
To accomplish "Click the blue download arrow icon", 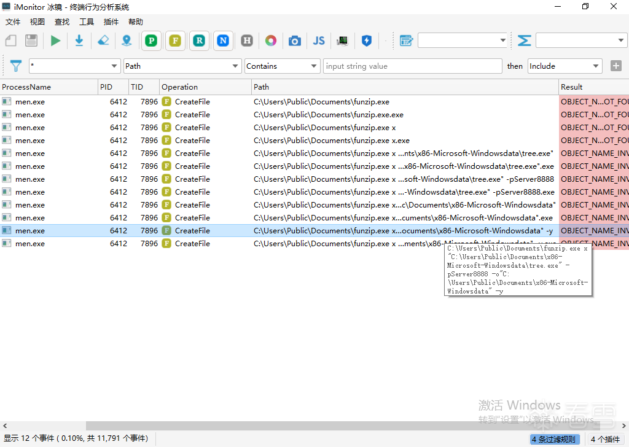I will (79, 41).
